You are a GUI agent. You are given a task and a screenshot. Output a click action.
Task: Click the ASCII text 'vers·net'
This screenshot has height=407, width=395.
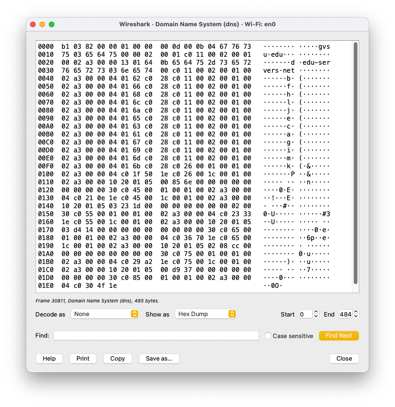click(x=279, y=71)
